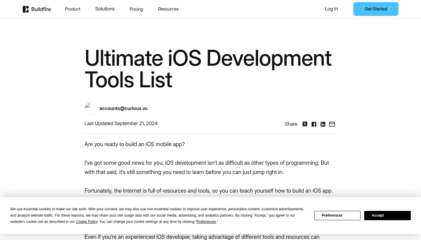
Task: Accept cookies with the black Accept button
Action: (387, 215)
